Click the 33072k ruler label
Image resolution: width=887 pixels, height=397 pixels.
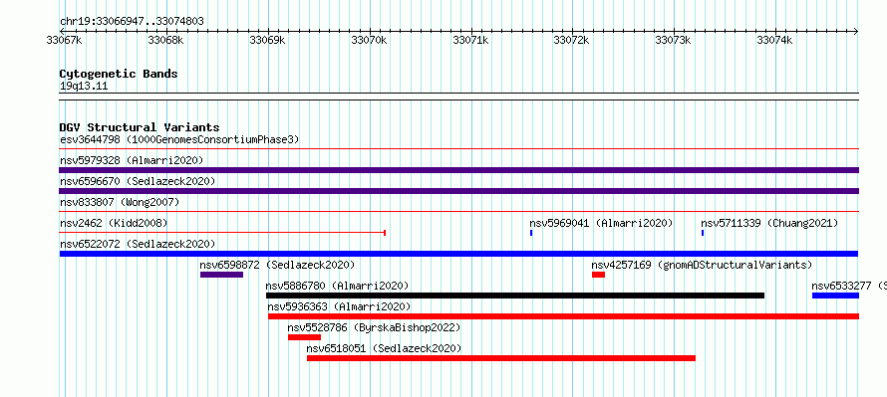click(x=572, y=40)
